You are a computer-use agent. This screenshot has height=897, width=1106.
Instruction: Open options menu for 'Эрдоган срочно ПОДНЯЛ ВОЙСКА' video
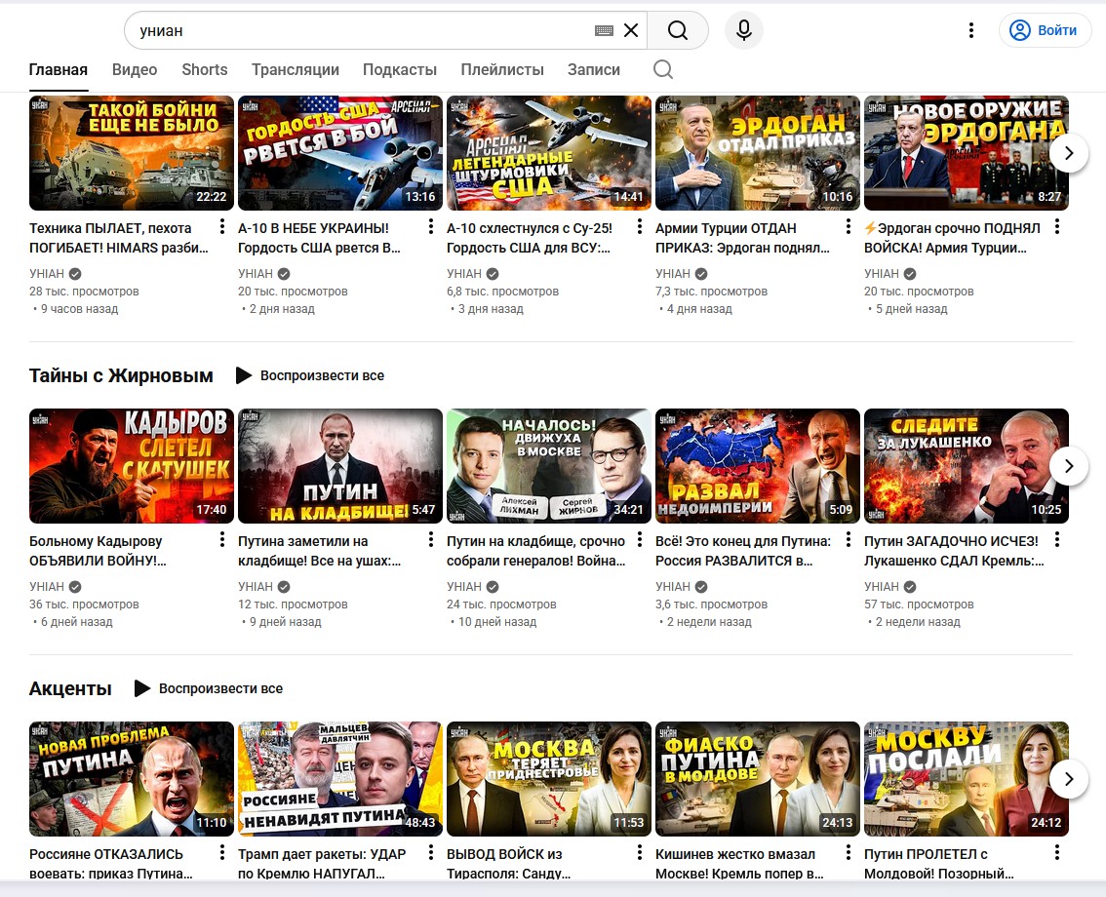pyautogui.click(x=1057, y=226)
